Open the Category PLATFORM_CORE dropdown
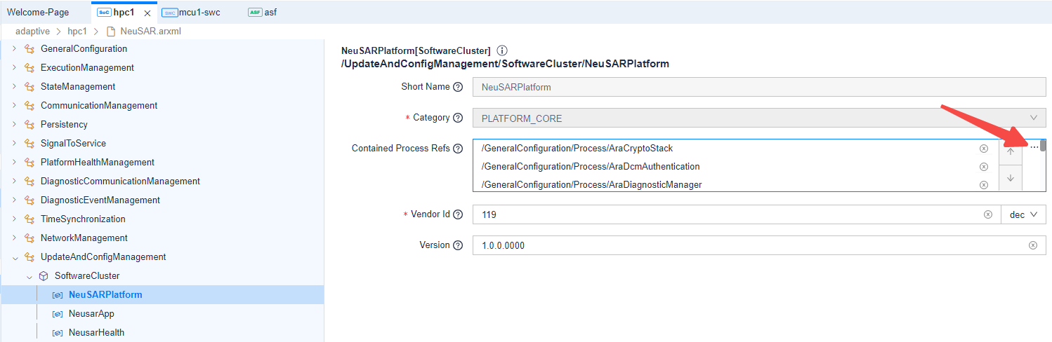The image size is (1052, 342). point(758,118)
